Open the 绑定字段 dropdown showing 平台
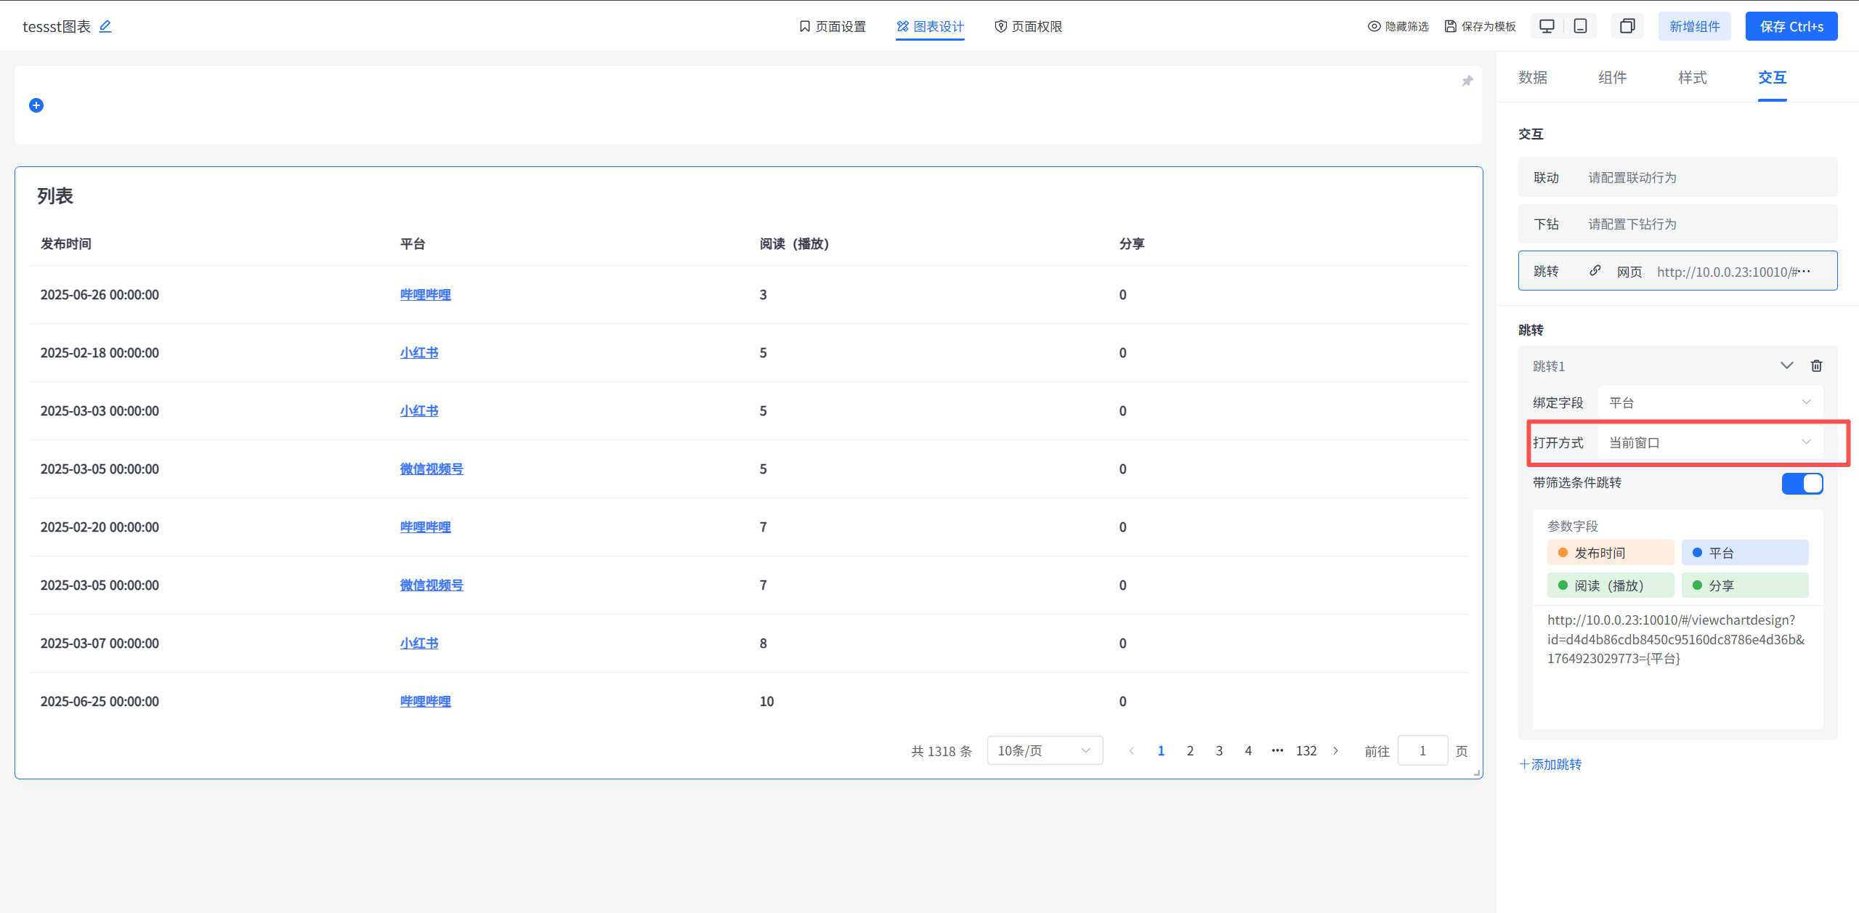Screen dimensions: 1859x913 [1709, 402]
